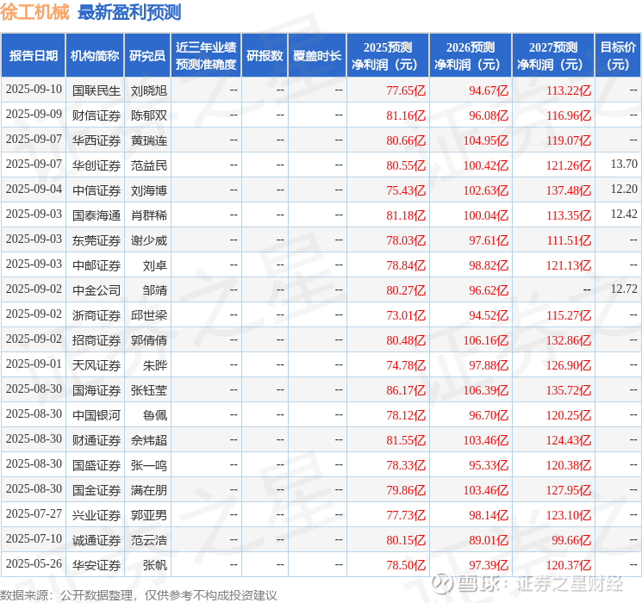
Task: Click analyst 鲁佩
Action: [155, 415]
